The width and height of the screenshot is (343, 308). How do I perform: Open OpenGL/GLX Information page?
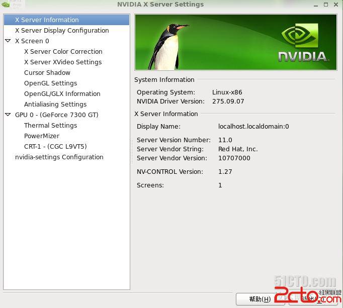[62, 94]
